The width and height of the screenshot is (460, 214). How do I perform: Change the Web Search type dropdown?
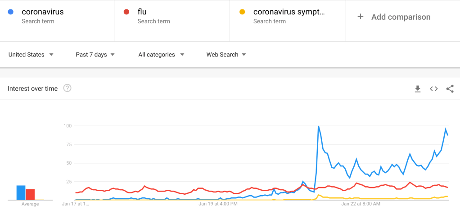pyautogui.click(x=226, y=55)
